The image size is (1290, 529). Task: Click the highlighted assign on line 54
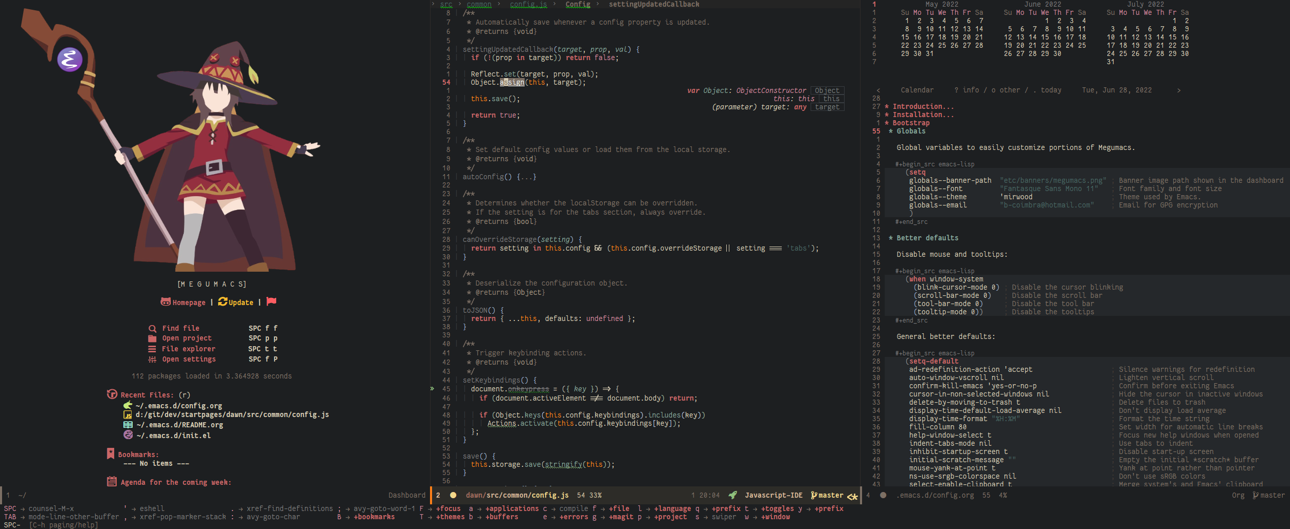coord(512,82)
